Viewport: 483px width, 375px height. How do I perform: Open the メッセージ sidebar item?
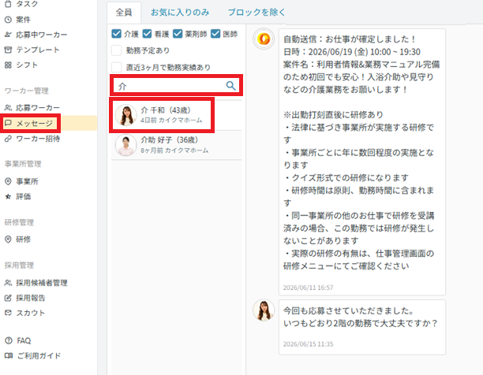(x=30, y=123)
